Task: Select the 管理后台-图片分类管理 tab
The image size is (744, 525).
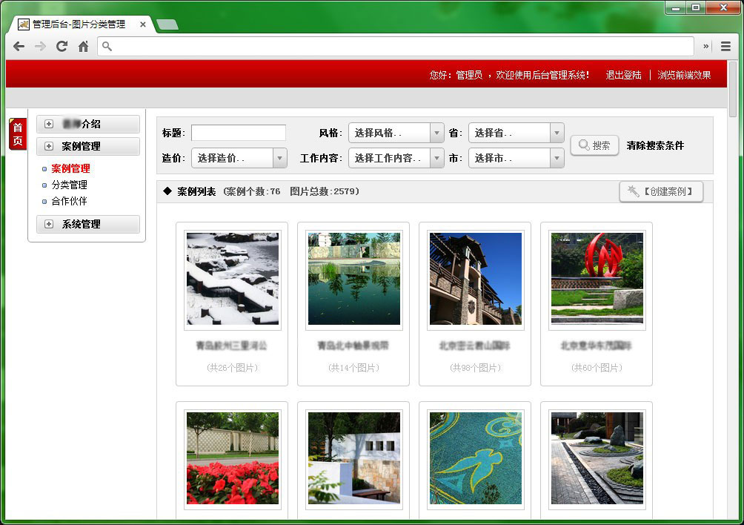Action: click(79, 24)
